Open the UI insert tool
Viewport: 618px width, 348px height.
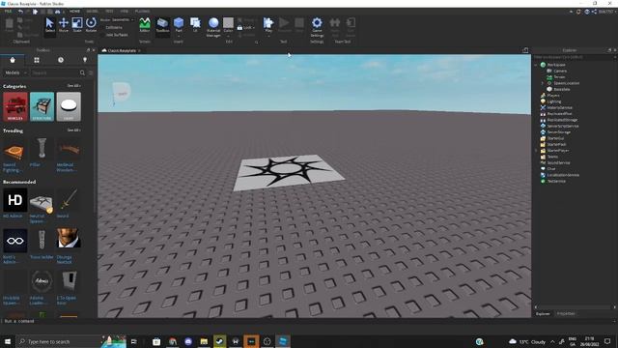pos(195,24)
